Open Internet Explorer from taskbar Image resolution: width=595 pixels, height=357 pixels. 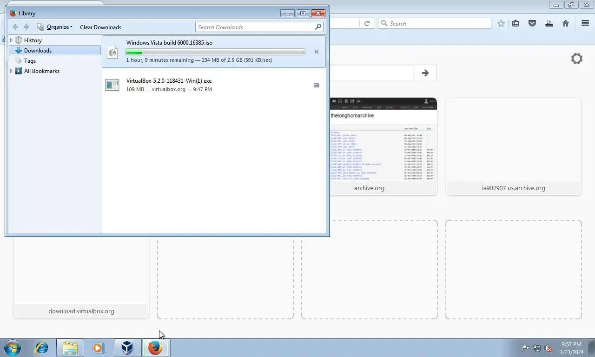(x=42, y=348)
